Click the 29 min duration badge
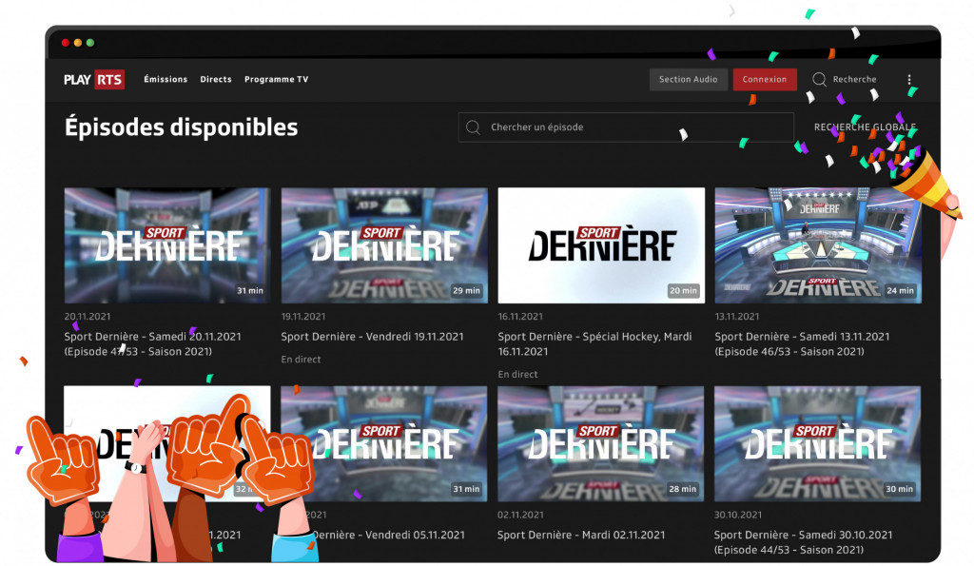This screenshot has height=566, width=974. (x=466, y=291)
